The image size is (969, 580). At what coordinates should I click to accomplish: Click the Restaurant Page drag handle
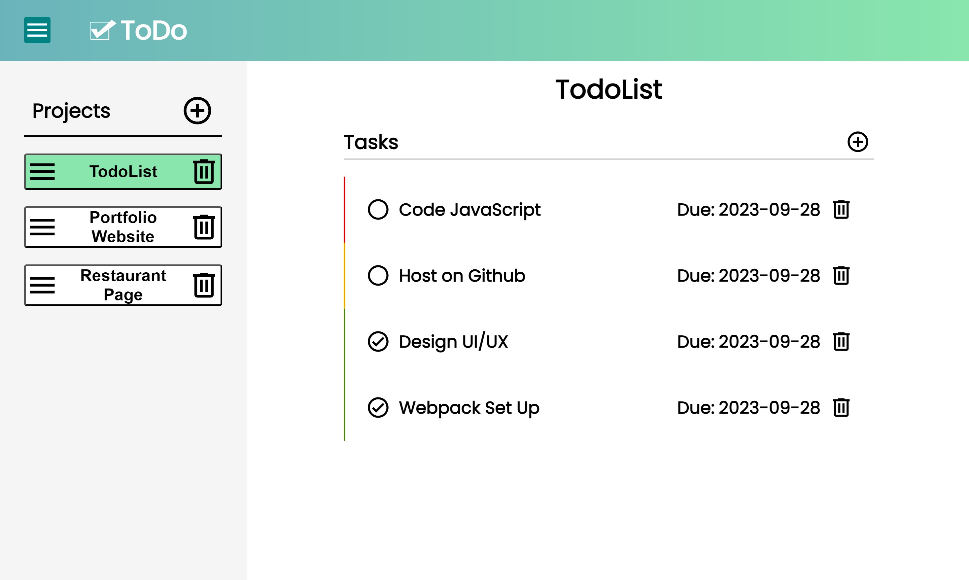pyautogui.click(x=42, y=285)
